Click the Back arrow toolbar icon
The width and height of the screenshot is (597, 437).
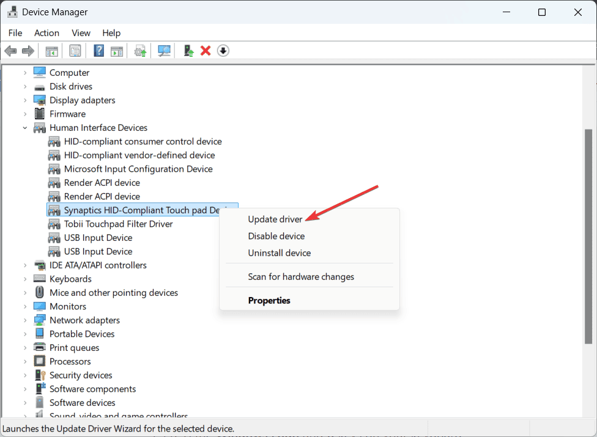pyautogui.click(x=10, y=51)
